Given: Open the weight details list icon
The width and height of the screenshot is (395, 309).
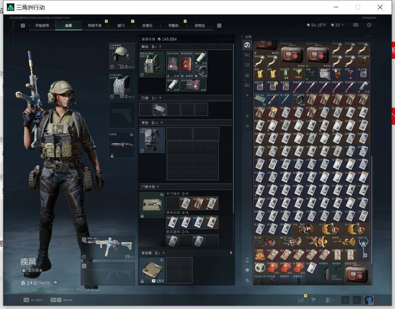Looking at the screenshot, I should [x=55, y=282].
